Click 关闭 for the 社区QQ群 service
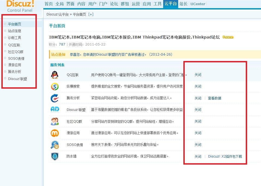Viewport: 261px width, 186px height. pos(198,121)
